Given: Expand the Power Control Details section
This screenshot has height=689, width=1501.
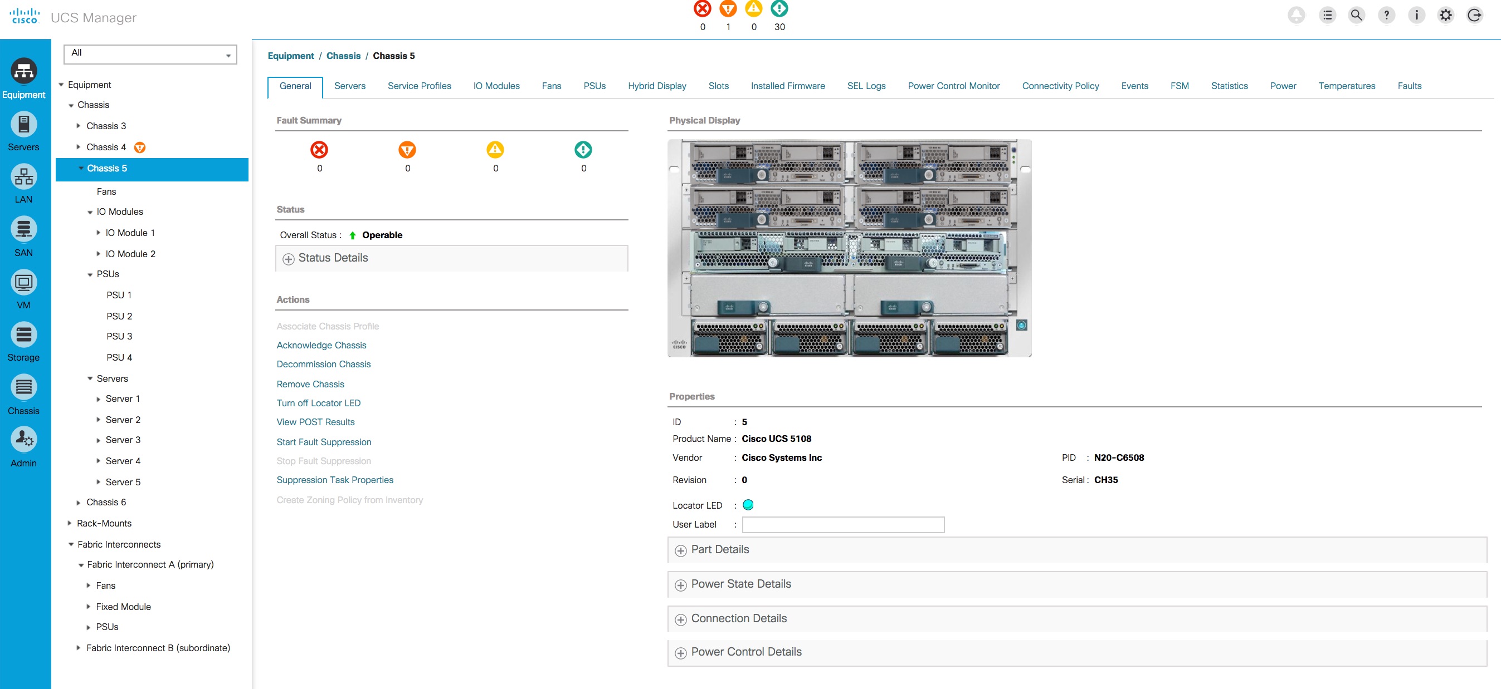Looking at the screenshot, I should click(x=681, y=652).
